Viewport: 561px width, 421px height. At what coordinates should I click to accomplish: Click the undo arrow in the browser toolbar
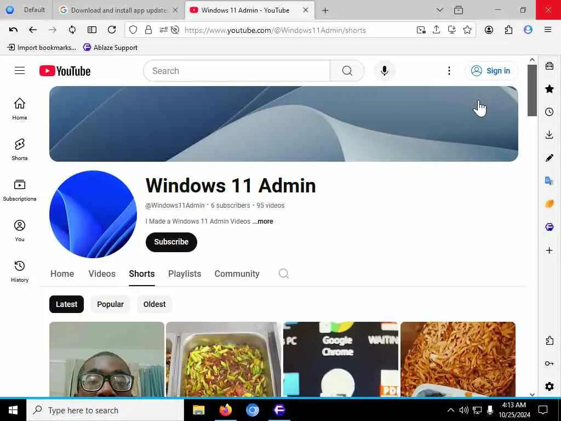(13, 30)
